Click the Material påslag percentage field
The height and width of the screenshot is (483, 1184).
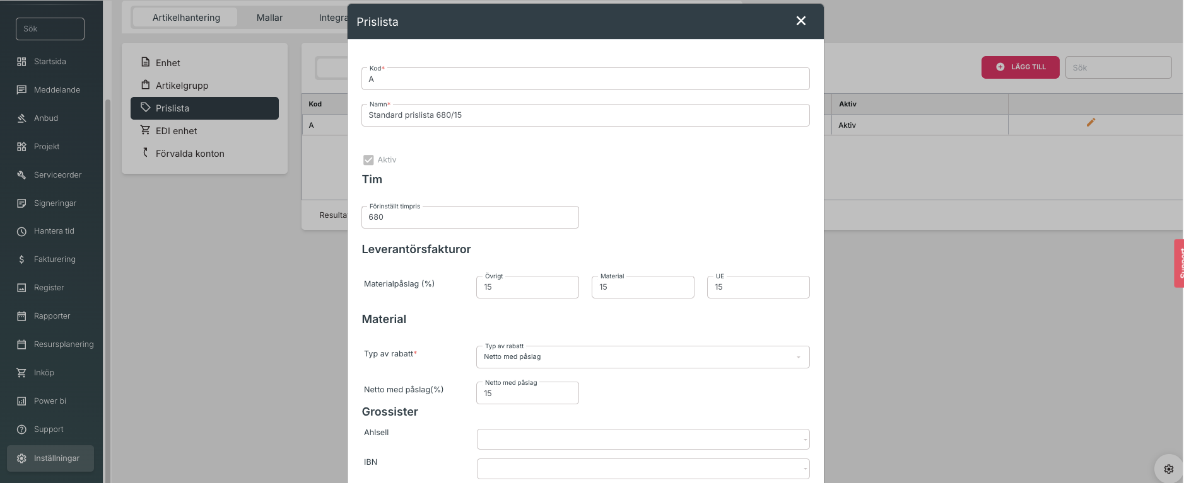coord(643,287)
